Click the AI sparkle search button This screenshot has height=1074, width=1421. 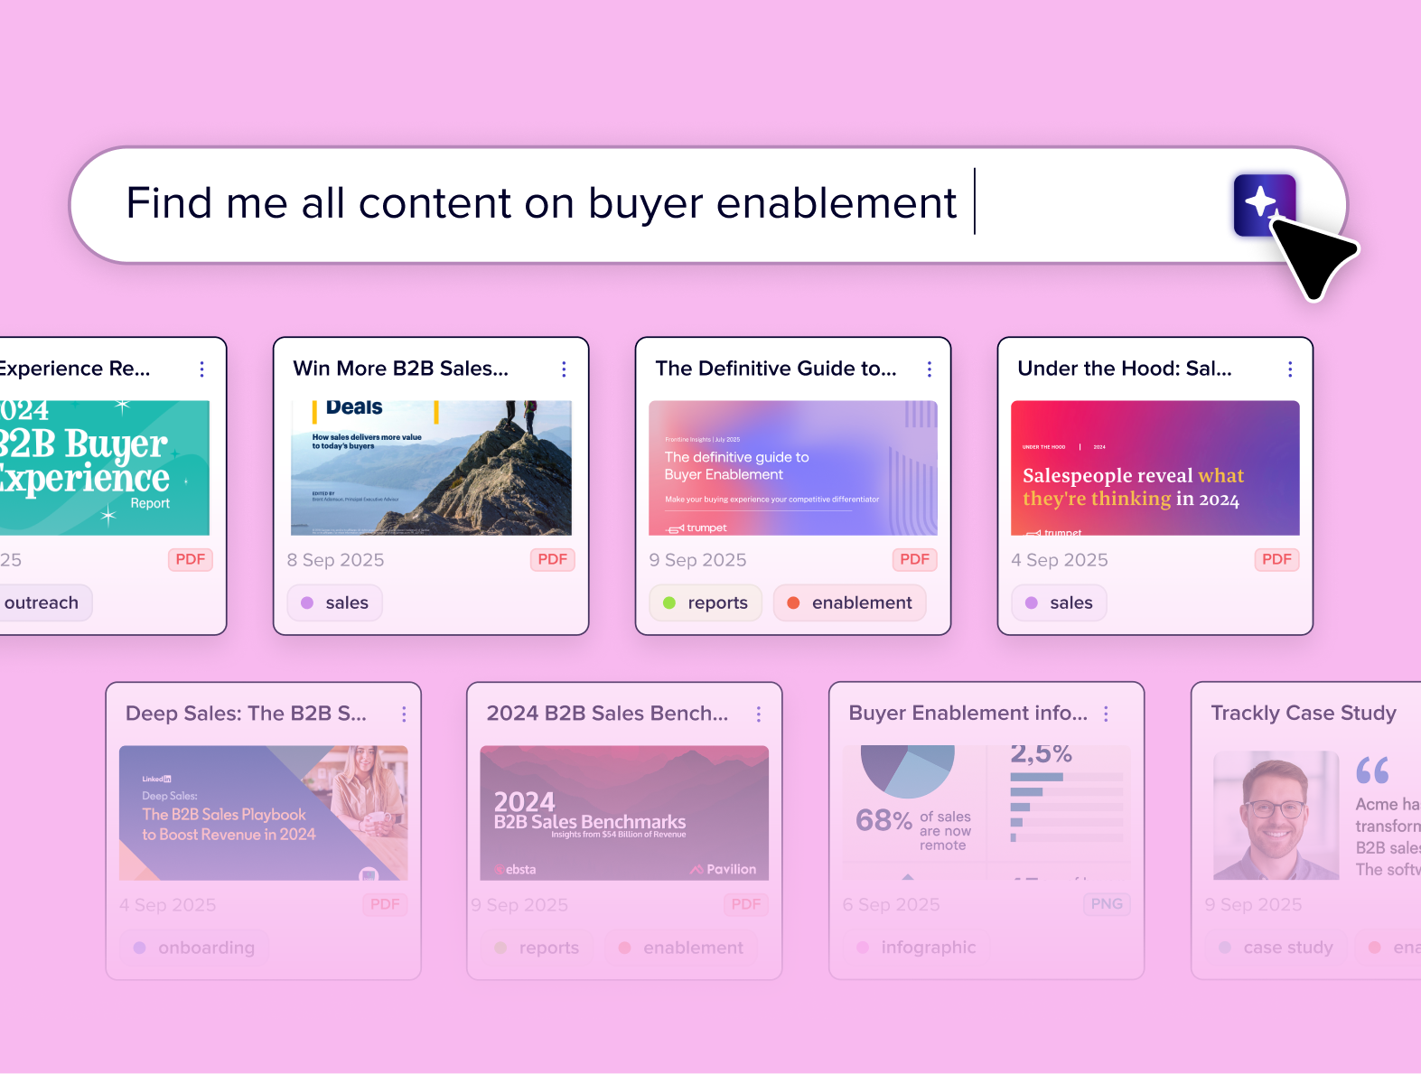1265,206
